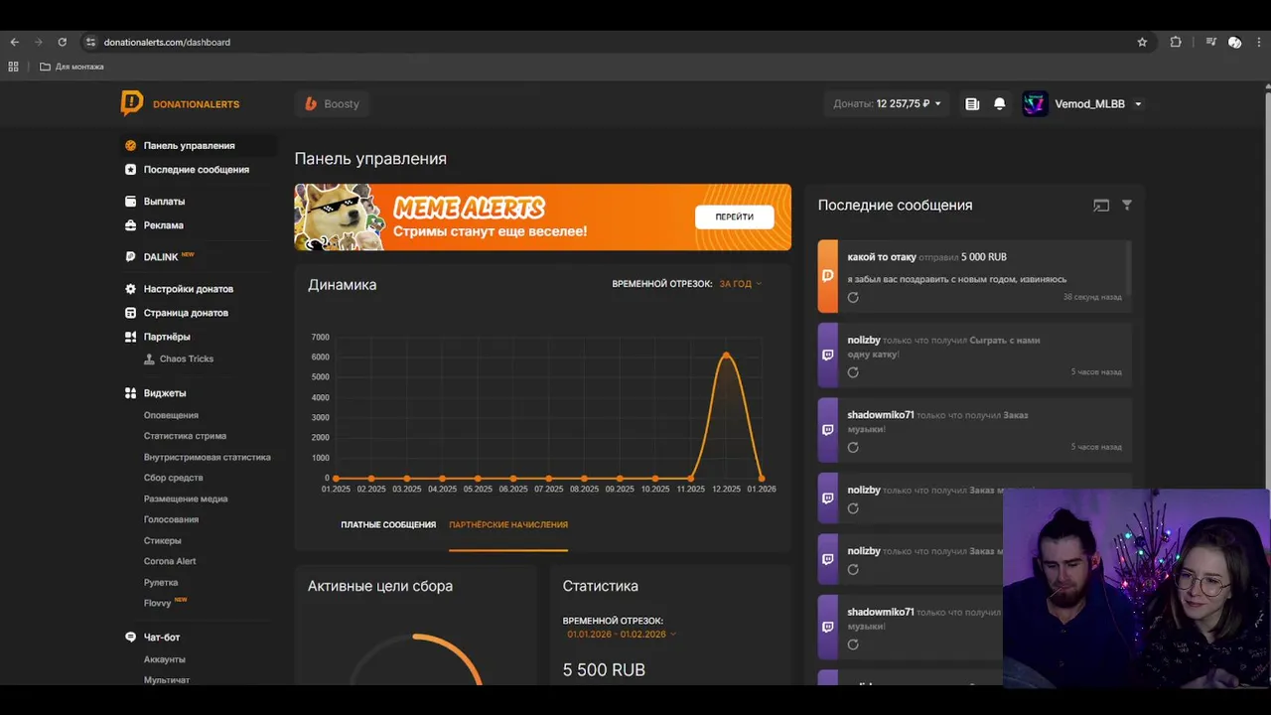Open Настройки донатов in the sidebar

(x=188, y=289)
